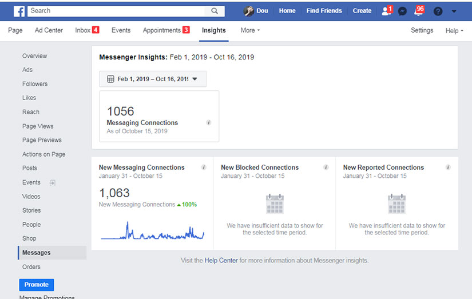Open the Events item in sidebar
Viewport: 472px width, 299px height.
pos(31,182)
